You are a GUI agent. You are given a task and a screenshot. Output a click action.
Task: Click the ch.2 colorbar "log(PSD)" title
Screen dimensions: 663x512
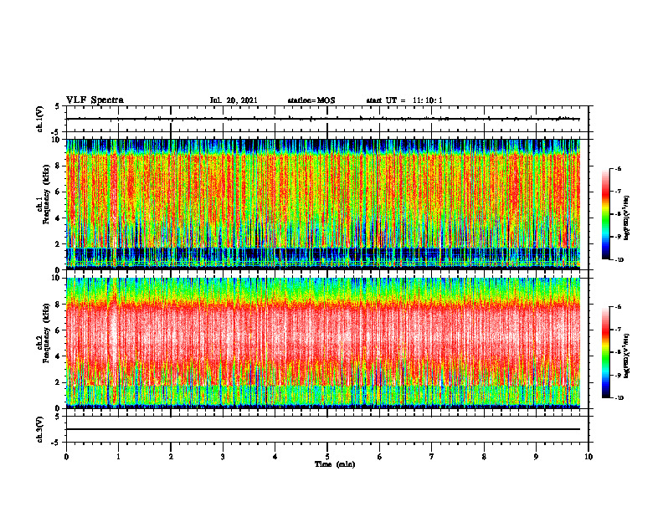pyautogui.click(x=627, y=356)
